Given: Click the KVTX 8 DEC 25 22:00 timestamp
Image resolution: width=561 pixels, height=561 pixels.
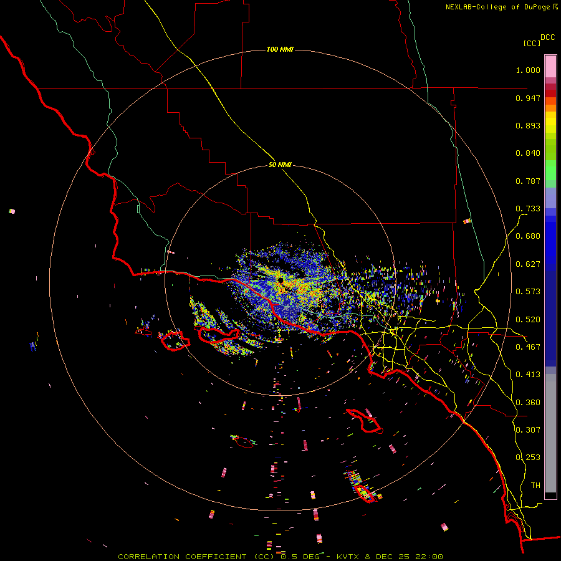Looking at the screenshot, I should coord(390,557).
